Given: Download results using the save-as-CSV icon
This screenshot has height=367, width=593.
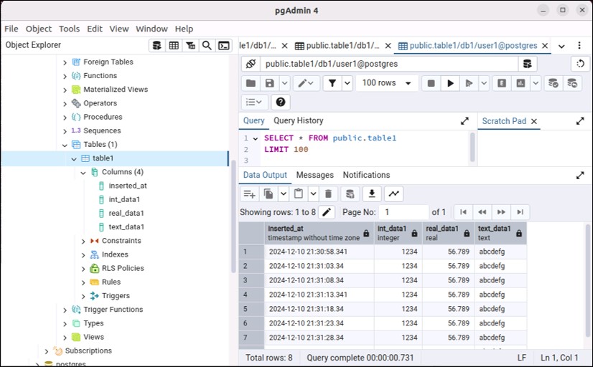Looking at the screenshot, I should tap(371, 194).
